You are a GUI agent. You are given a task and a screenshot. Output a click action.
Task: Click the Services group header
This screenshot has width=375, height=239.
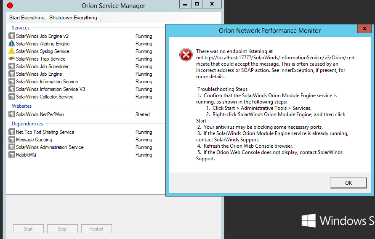(21, 28)
